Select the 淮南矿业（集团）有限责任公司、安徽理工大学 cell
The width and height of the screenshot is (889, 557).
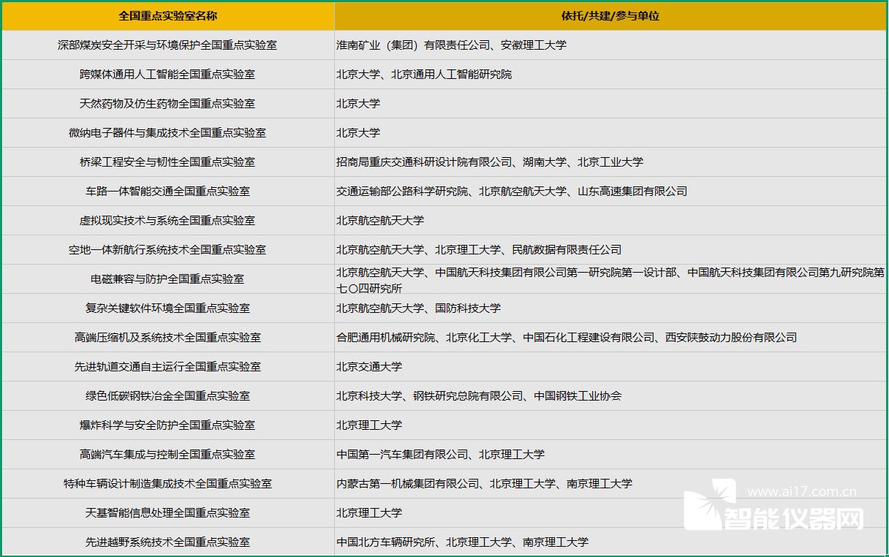610,45
